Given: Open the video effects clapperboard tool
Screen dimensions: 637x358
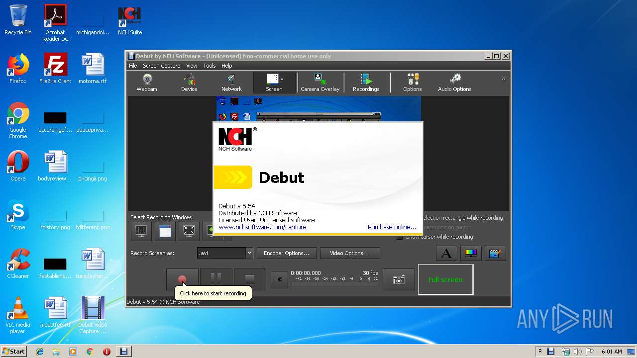Looking at the screenshot, I should pos(494,253).
